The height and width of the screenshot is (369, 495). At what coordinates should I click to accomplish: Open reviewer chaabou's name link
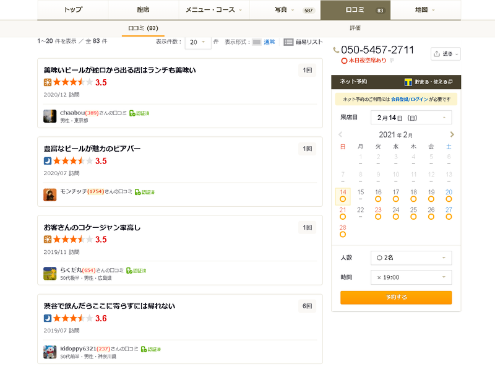click(72, 113)
